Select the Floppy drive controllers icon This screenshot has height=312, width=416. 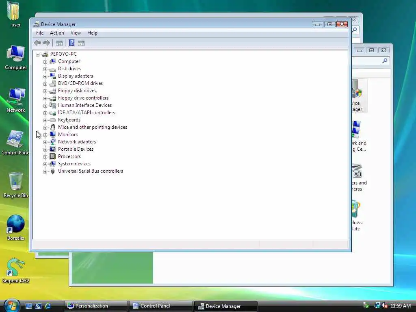[x=53, y=98]
